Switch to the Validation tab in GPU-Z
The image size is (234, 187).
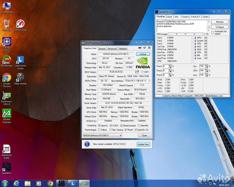[123, 48]
